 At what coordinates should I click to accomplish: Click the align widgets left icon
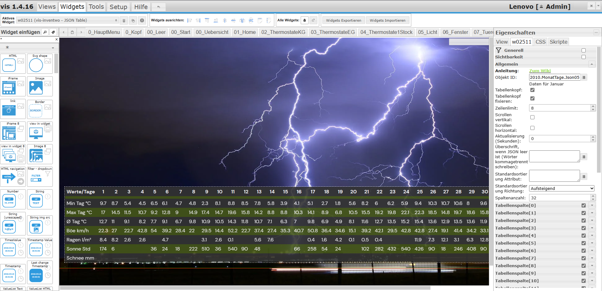coord(189,20)
